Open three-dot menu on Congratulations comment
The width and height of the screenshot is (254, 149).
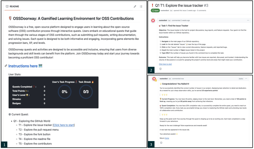(x=246, y=79)
